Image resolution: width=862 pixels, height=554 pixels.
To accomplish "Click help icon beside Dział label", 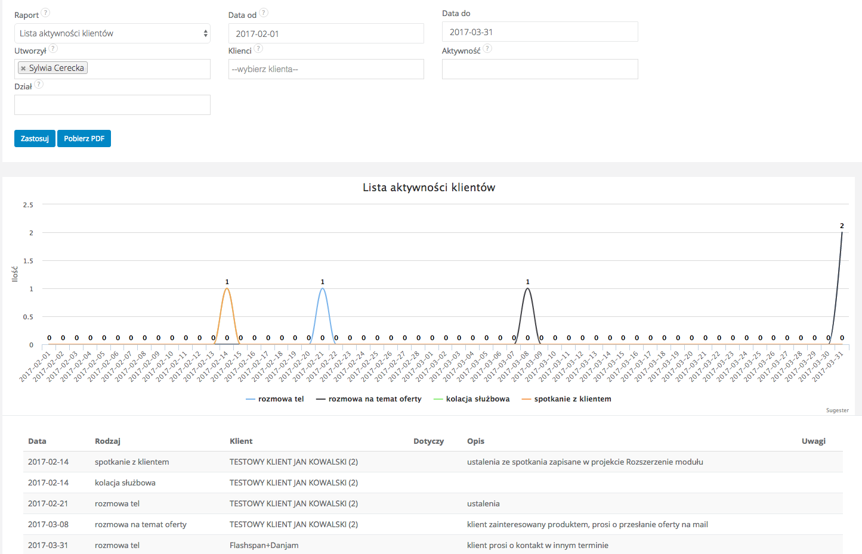I will coord(39,85).
